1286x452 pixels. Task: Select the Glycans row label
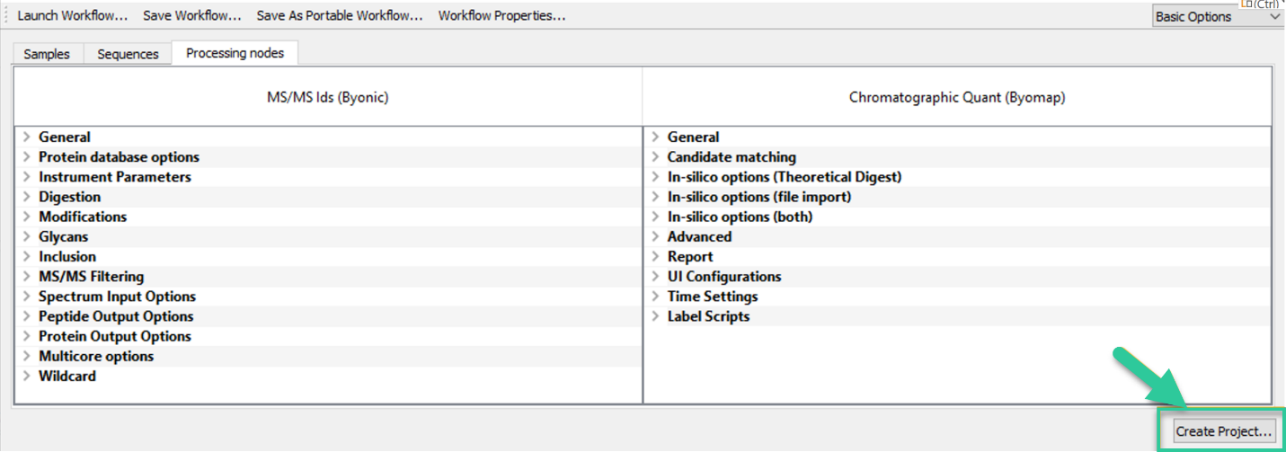pos(63,237)
